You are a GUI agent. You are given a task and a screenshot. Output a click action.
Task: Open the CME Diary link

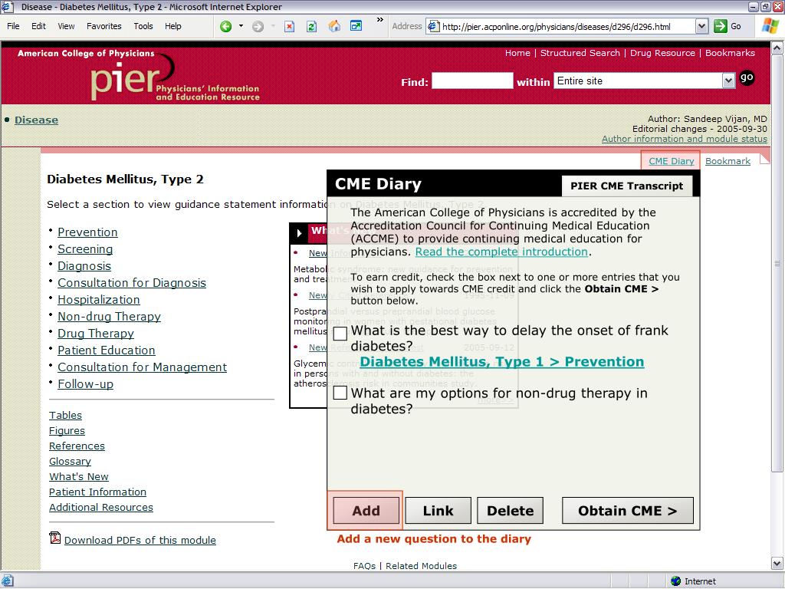point(672,161)
